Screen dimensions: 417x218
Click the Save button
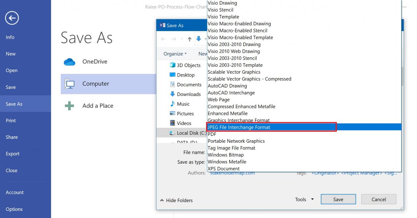(338, 199)
